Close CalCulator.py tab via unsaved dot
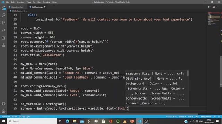Image resolution: width=222 pixels, height=124 pixels. (x=45, y=7)
